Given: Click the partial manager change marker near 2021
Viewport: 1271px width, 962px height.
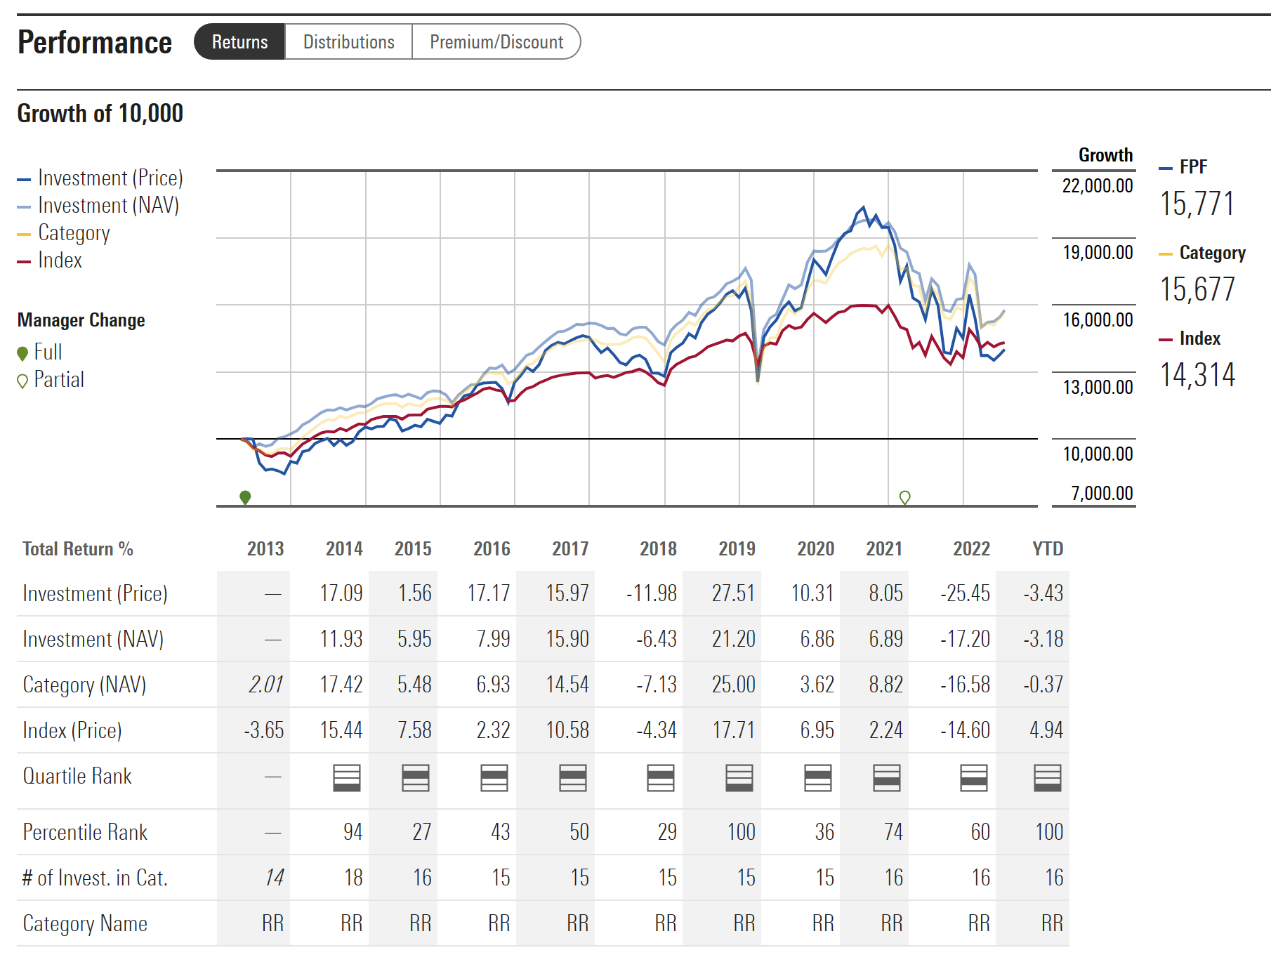Looking at the screenshot, I should click(904, 499).
